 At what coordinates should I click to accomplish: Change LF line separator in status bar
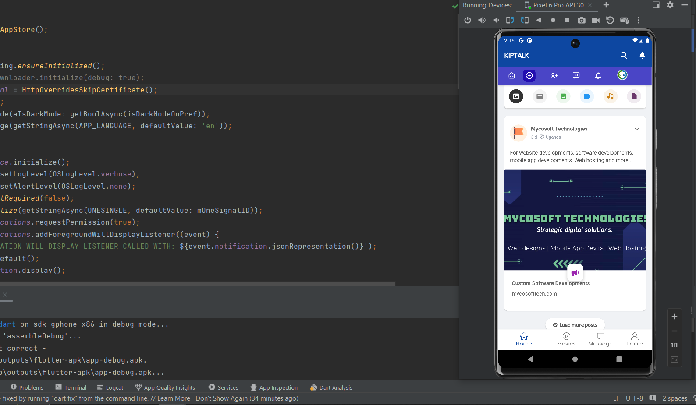[616, 398]
